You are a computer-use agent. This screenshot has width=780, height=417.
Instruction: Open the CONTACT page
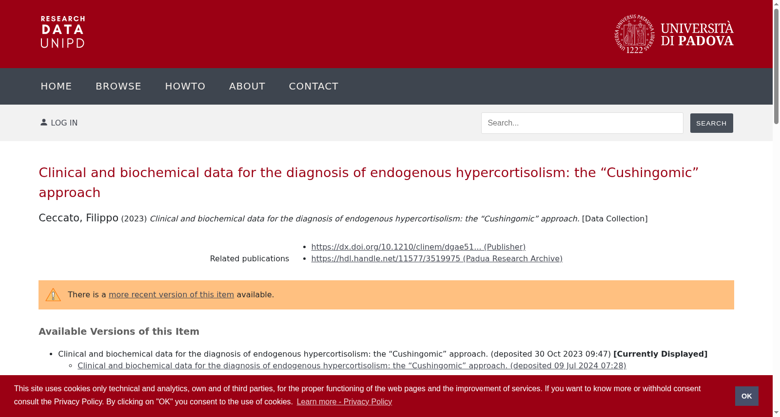tap(313, 86)
